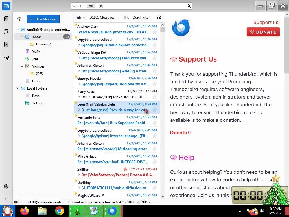
Task: Star the Mike Griese message
Action: [x=155, y=162]
